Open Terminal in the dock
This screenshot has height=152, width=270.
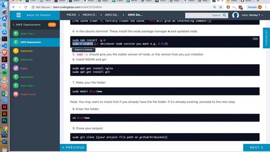(5, 39)
